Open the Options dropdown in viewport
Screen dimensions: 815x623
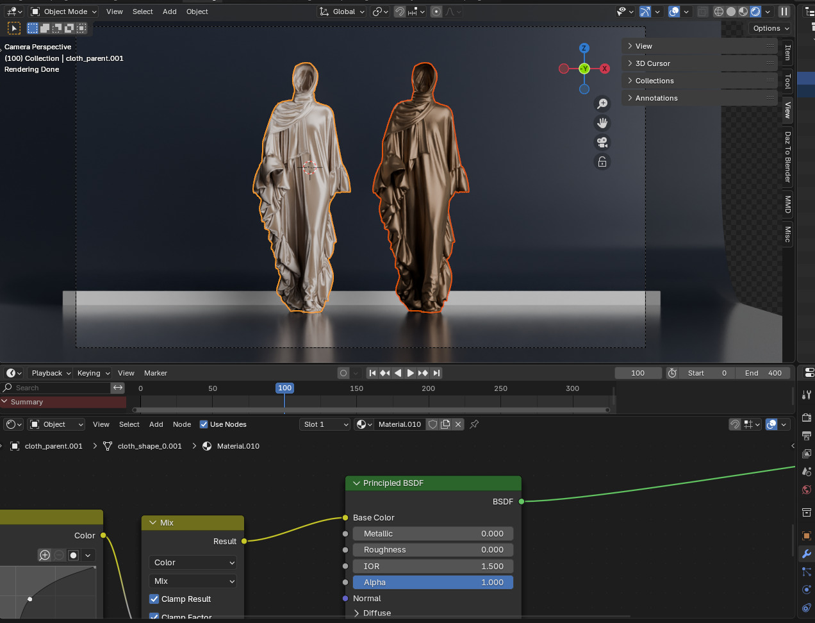coord(771,28)
